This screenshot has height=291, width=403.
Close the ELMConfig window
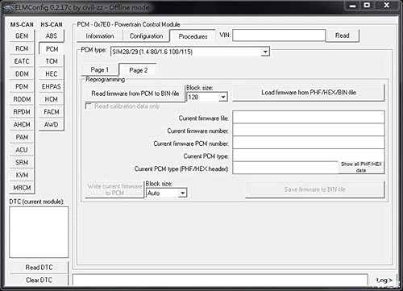pyautogui.click(x=386, y=6)
